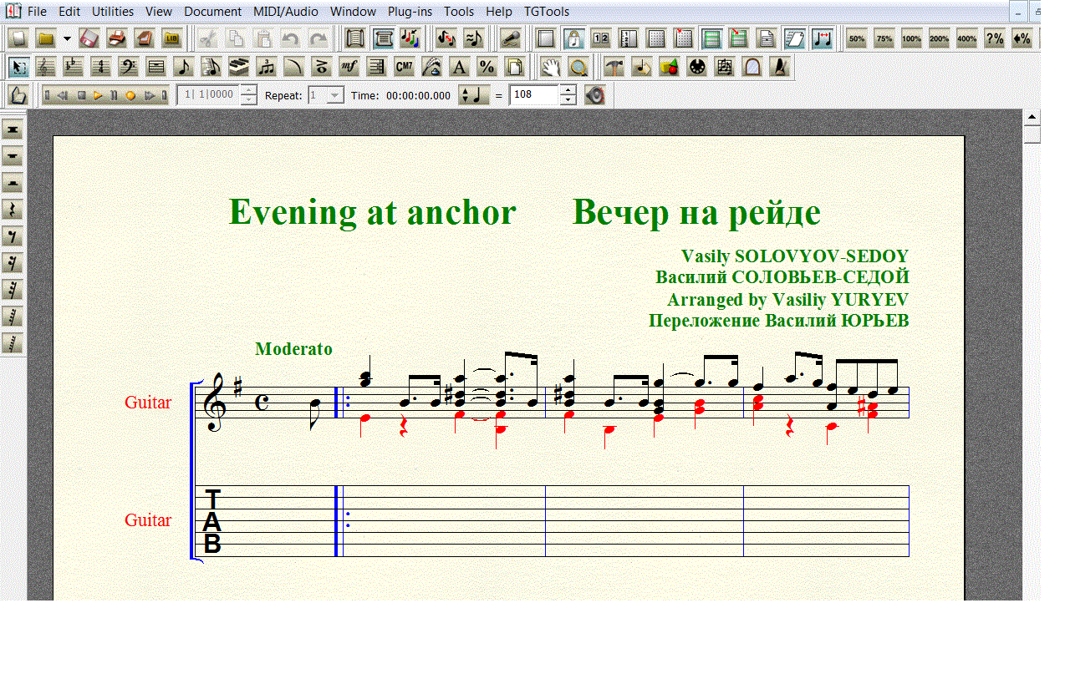Pick the Hand Grabber tool
This screenshot has width=1065, height=679.
coord(549,67)
